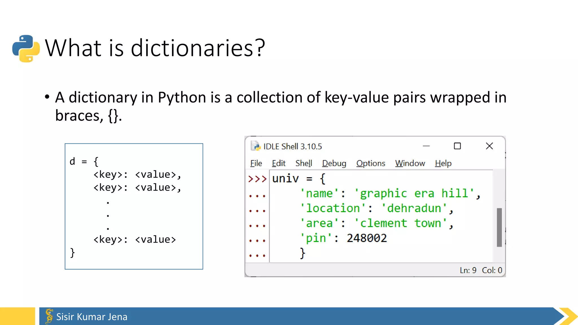Open the File menu in IDLE Shell
Viewport: 578px width, 325px height.
click(256, 163)
